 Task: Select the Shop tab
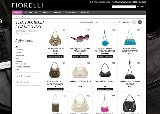tap(17, 13)
